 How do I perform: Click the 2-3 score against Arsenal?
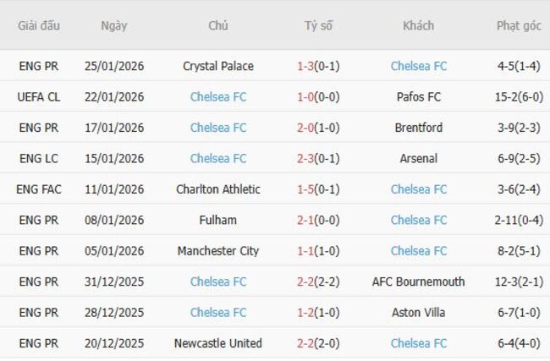pyautogui.click(x=306, y=158)
